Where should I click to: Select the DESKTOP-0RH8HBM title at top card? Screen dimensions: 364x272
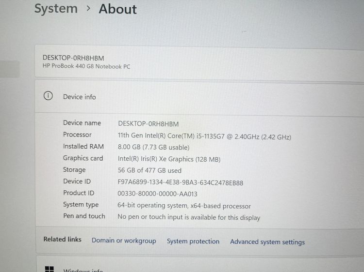(x=73, y=58)
